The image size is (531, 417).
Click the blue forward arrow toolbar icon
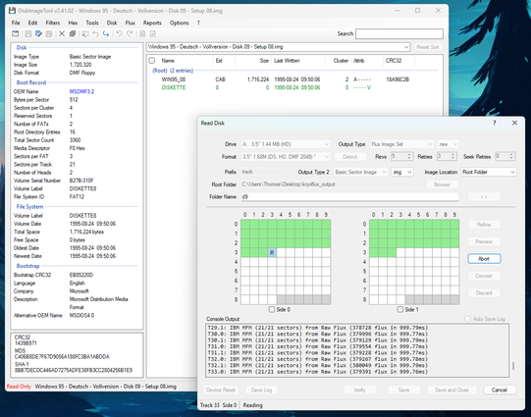click(106, 33)
